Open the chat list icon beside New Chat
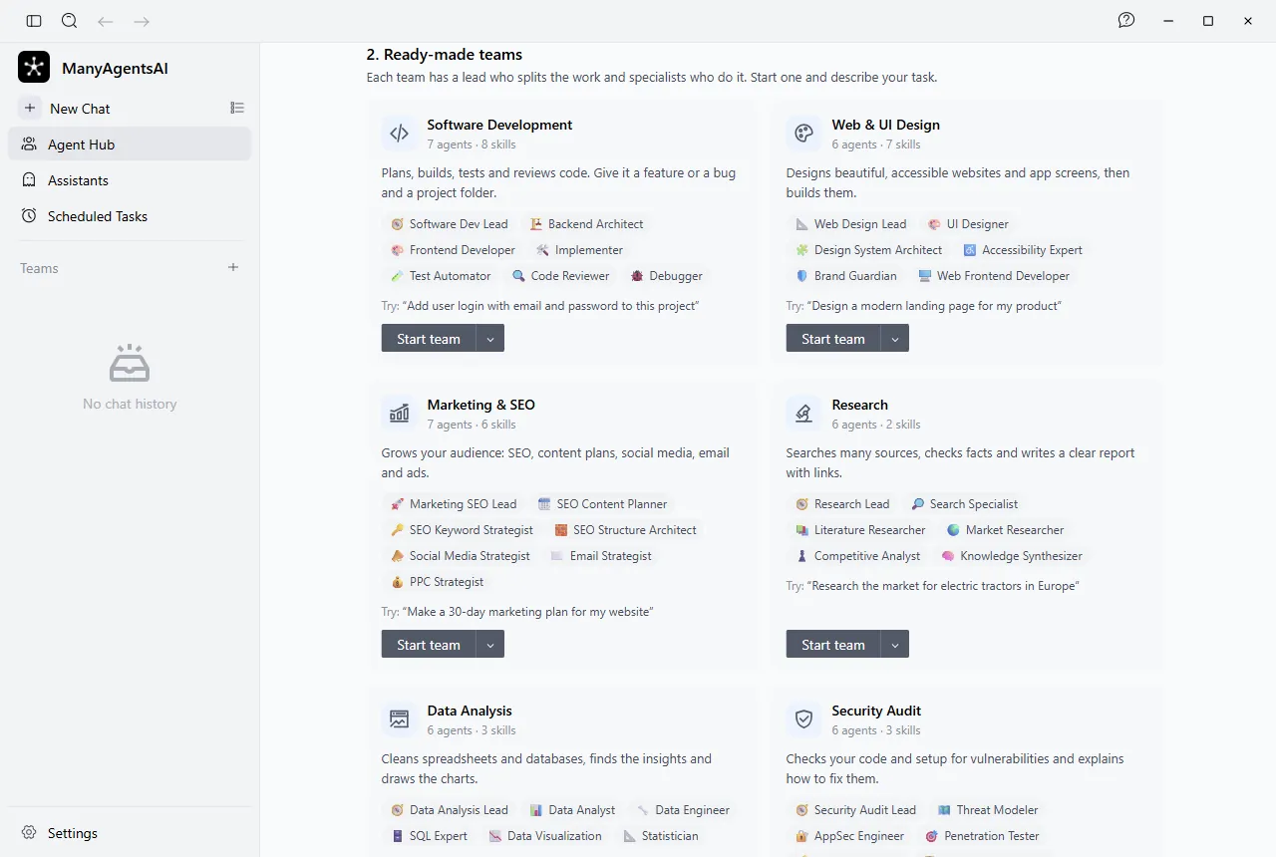Viewport: 1276px width, 857px height. pos(237,108)
